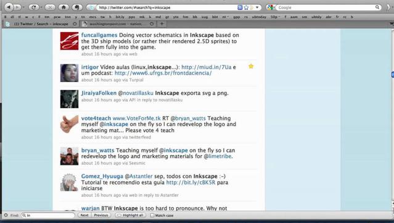Click irtigor's avatar picture

tap(69, 73)
